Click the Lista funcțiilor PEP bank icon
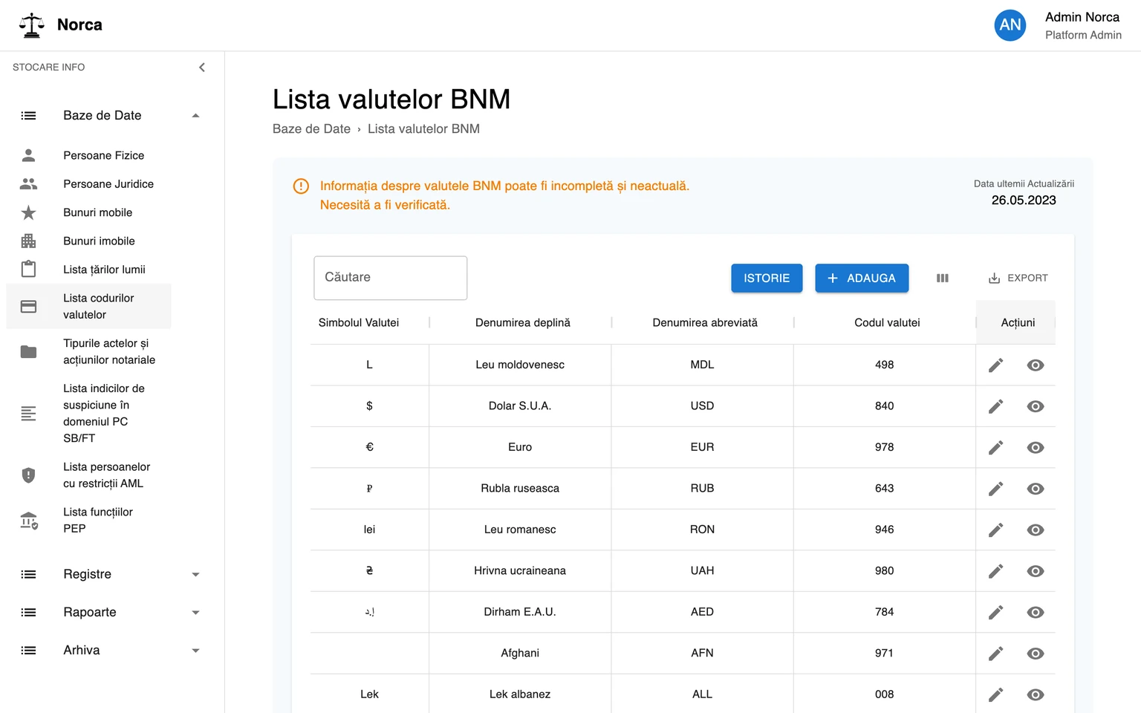Screen dimensions: 1141x713 pos(28,520)
